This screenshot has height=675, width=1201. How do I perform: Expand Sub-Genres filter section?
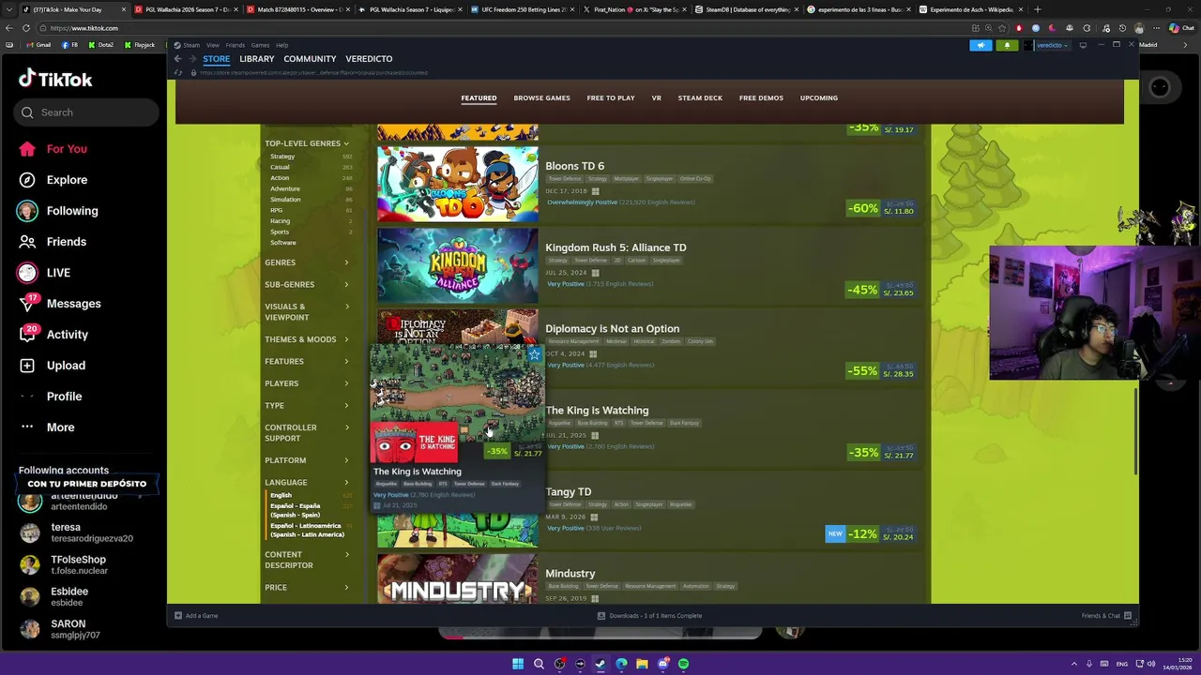point(307,284)
